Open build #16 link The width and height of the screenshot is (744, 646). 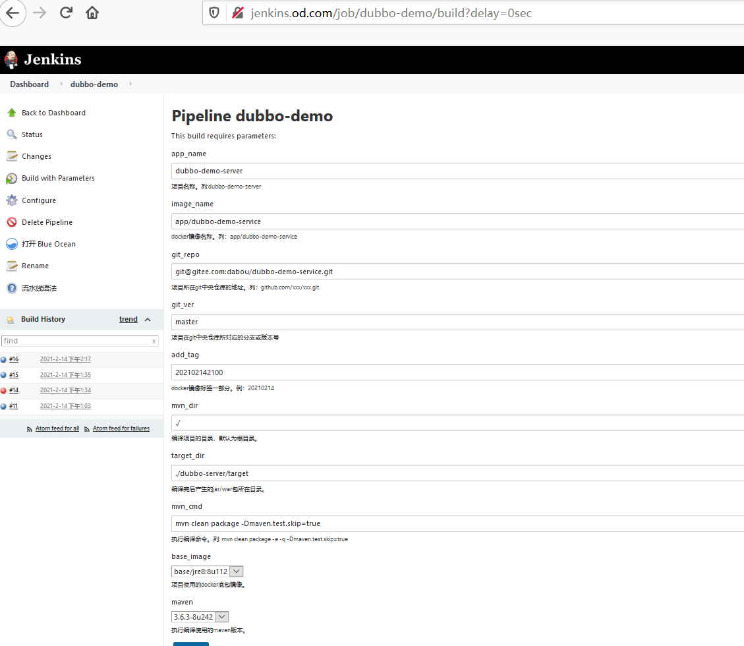point(14,359)
